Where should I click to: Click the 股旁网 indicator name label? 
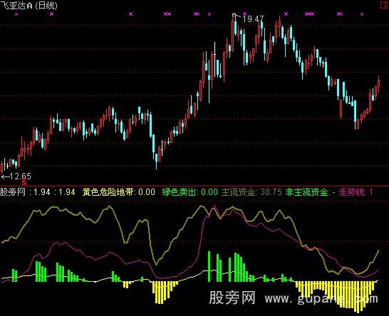pos(13,192)
